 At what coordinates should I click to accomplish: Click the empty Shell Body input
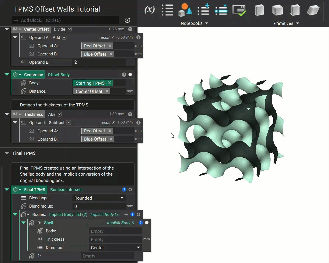click(115, 231)
